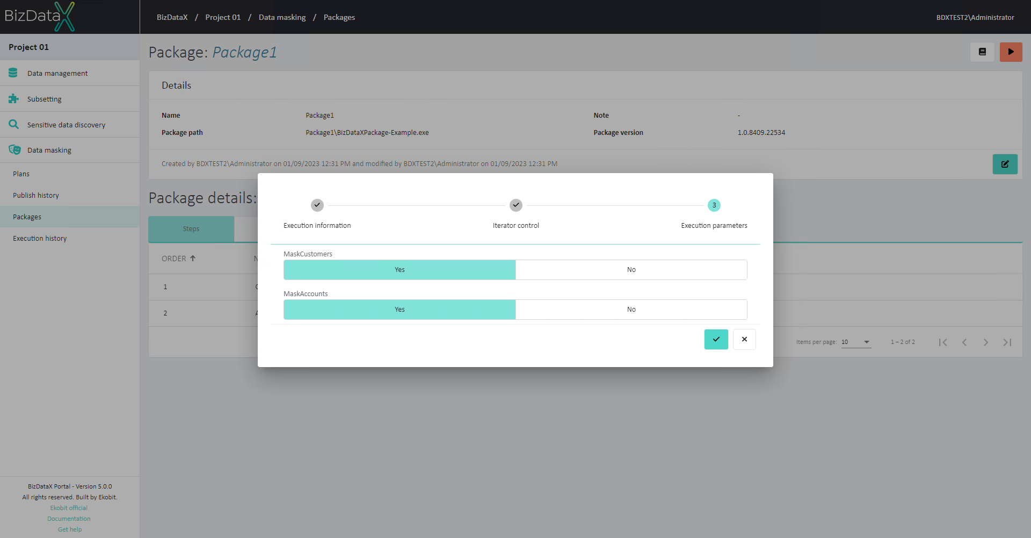This screenshot has height=538, width=1031.
Task: Click the 1 – 2 of 2 pagination text
Action: 903,342
